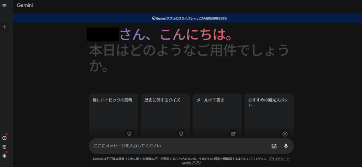Open the settings gear icon
The image size is (362, 167).
[x=4, y=156]
